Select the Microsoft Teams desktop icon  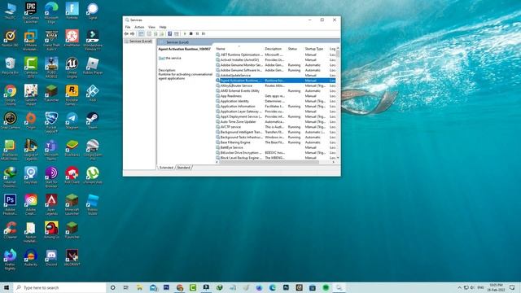click(51, 150)
